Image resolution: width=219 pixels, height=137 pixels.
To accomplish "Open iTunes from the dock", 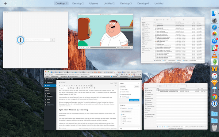I will (214, 76).
